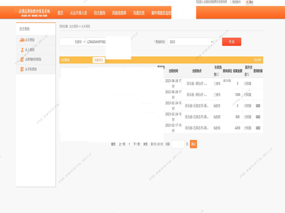Open the 首页 menu
Viewport: 285px width, 213px height.
[60, 13]
